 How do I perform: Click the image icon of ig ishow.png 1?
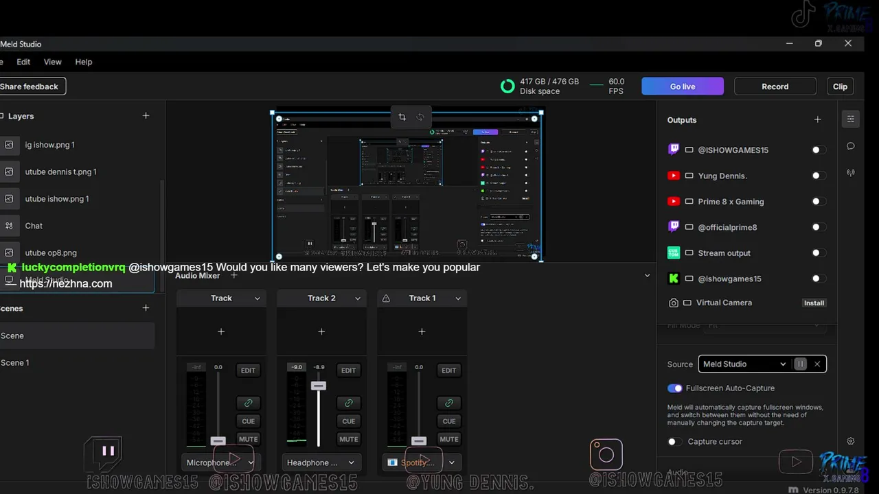tap(9, 145)
